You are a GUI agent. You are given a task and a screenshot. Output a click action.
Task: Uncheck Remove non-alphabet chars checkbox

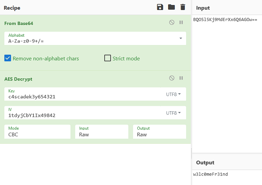pos(8,58)
